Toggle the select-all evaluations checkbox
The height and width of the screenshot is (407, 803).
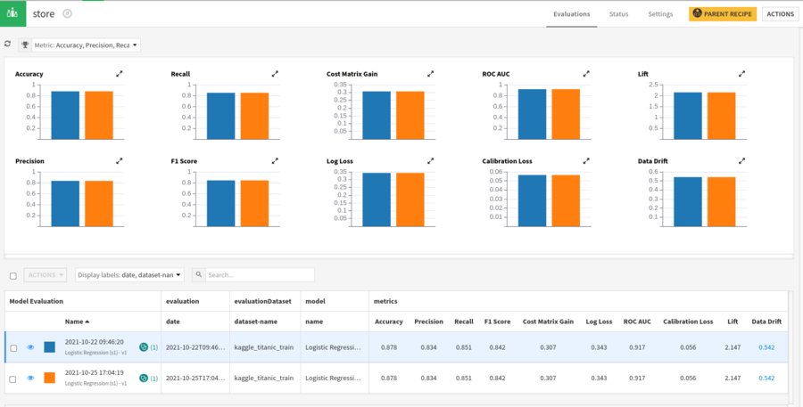tap(13, 275)
